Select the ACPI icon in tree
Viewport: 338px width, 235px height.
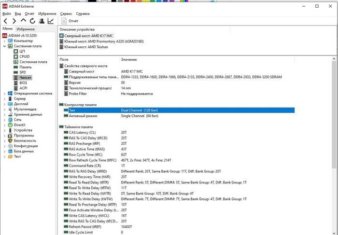(x=16, y=88)
